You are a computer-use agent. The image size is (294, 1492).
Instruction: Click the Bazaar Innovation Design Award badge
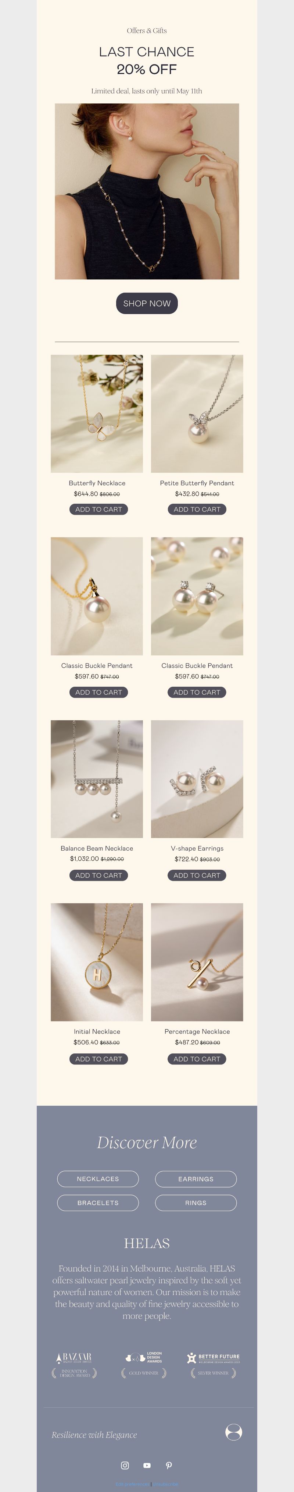tap(75, 1365)
